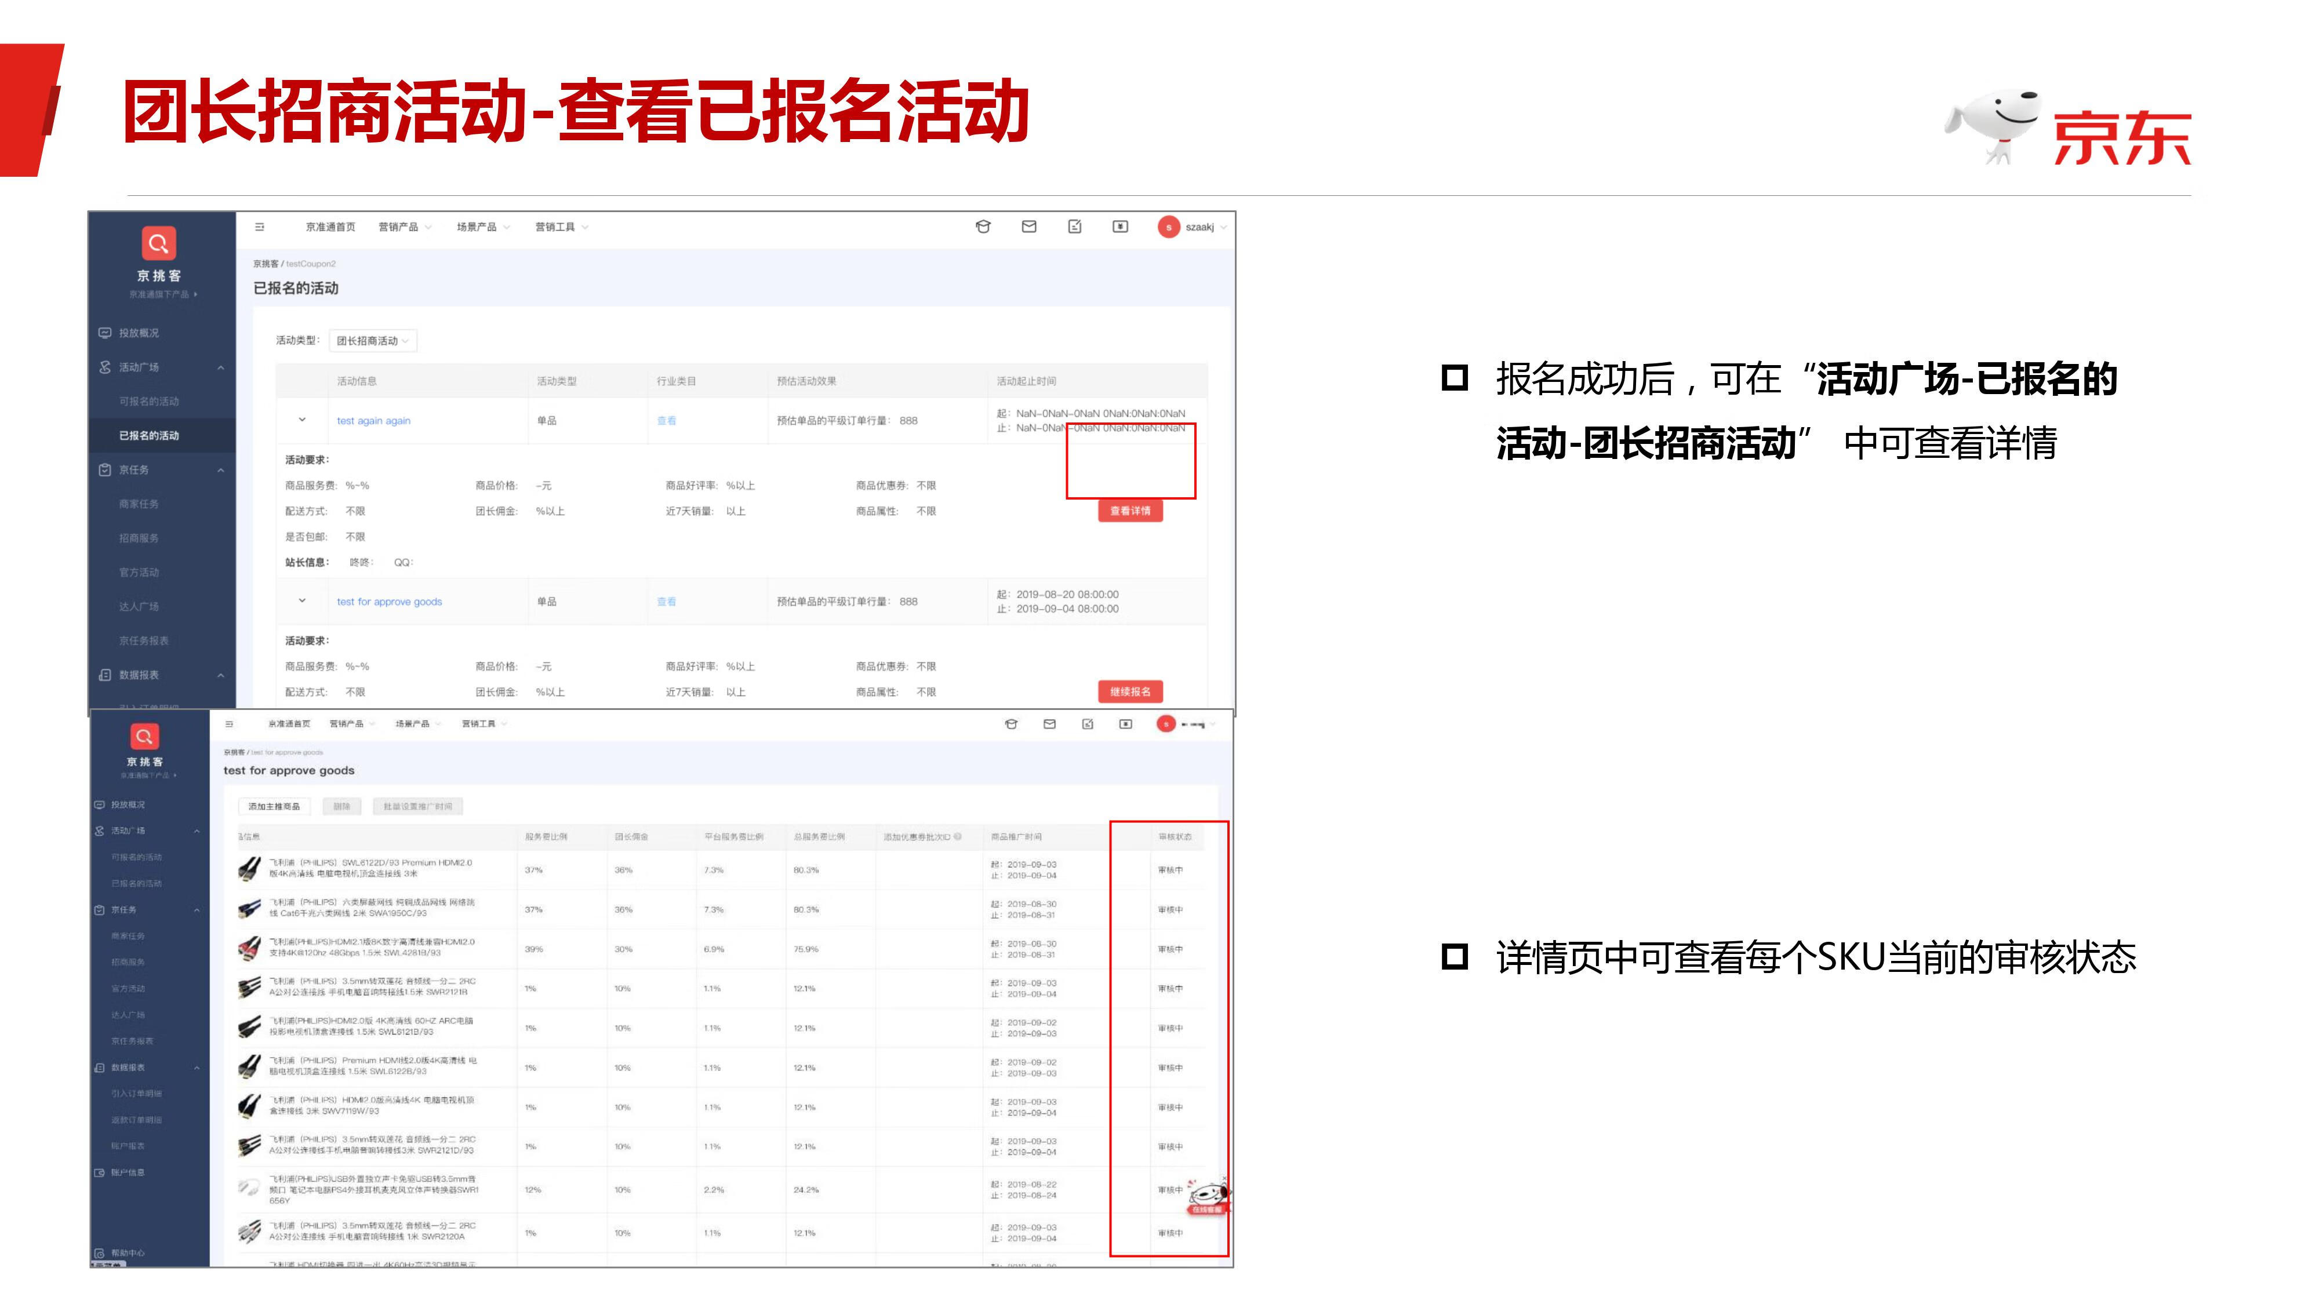Expand 营销产品 menu on 已报名的活动 page
This screenshot has height=1304, width=2319.
point(405,227)
